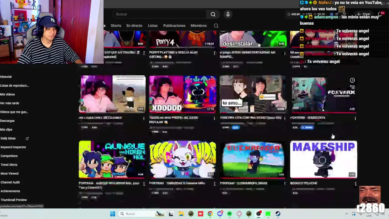Open options menu for FOXYRAM Semiologia video

[x=355, y=118]
